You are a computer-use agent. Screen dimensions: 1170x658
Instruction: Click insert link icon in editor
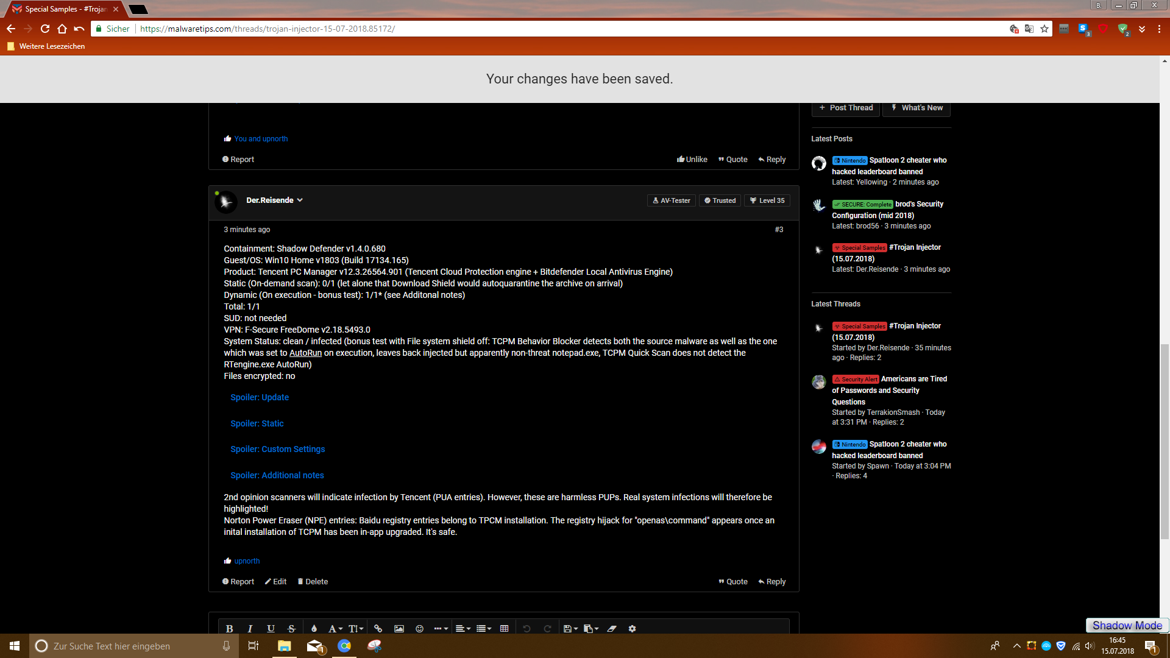pyautogui.click(x=378, y=628)
